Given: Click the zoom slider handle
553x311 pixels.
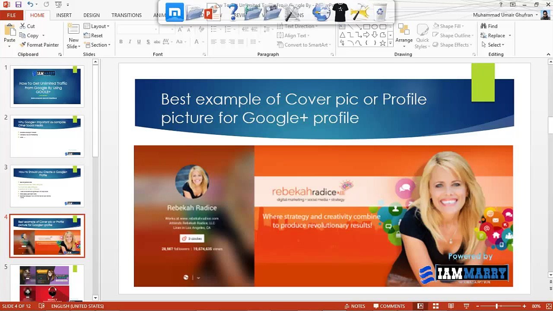Looking at the screenshot, I should point(497,306).
